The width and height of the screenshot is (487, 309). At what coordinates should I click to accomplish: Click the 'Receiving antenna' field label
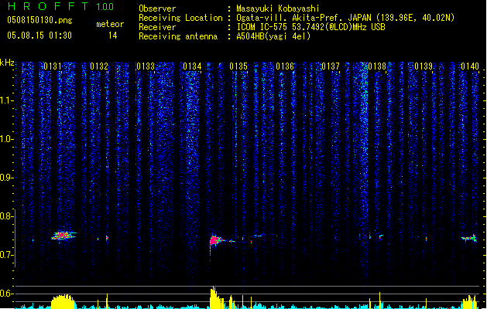click(x=178, y=36)
